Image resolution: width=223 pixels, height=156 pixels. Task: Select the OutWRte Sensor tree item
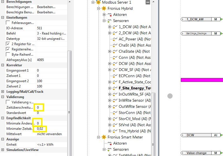(x=135, y=106)
